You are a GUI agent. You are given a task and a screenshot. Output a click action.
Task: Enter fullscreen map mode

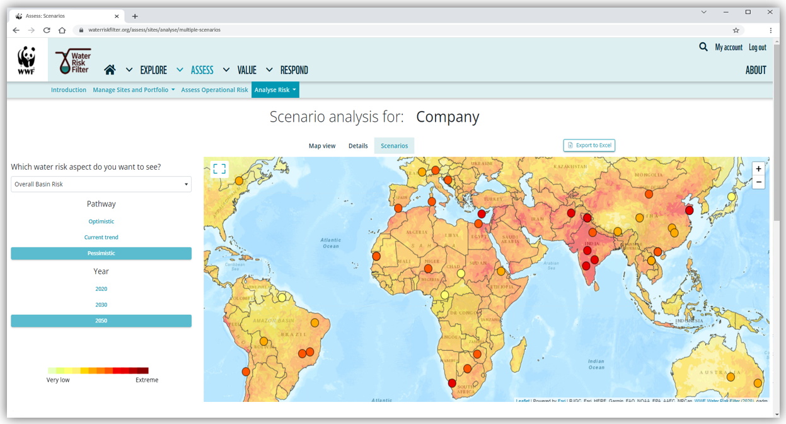tap(219, 168)
